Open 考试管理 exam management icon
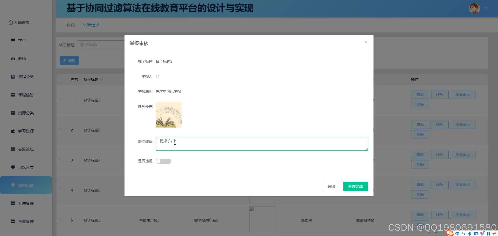Image resolution: width=498 pixels, height=236 pixels. click(x=13, y=221)
